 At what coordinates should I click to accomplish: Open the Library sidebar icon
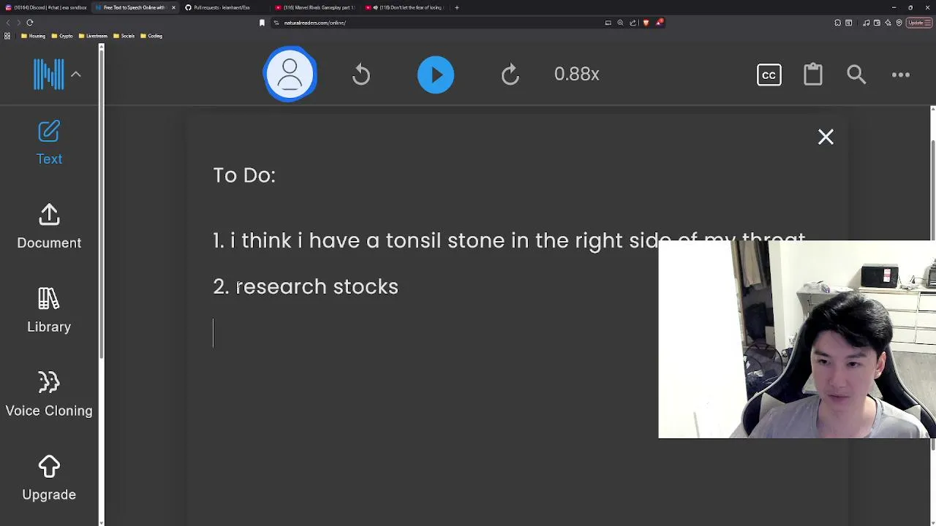coord(49,311)
